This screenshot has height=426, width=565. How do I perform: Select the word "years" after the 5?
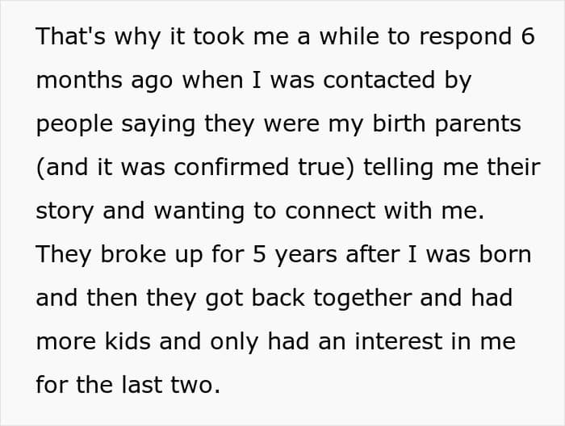pos(306,255)
